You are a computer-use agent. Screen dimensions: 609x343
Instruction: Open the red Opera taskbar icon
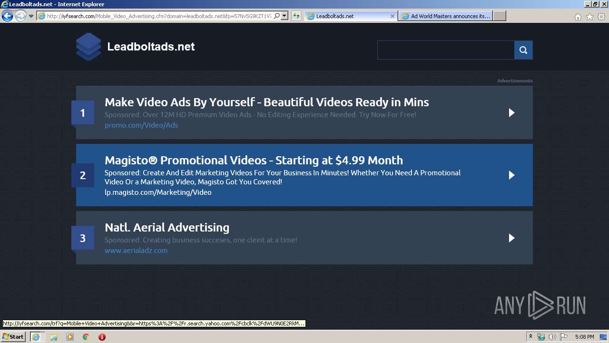click(x=102, y=337)
